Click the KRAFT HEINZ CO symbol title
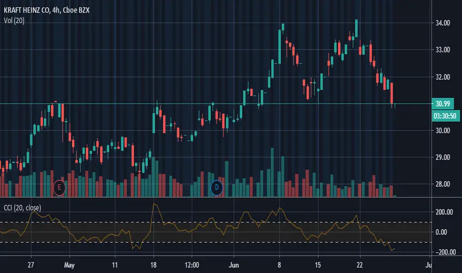462x273 pixels. pos(47,10)
